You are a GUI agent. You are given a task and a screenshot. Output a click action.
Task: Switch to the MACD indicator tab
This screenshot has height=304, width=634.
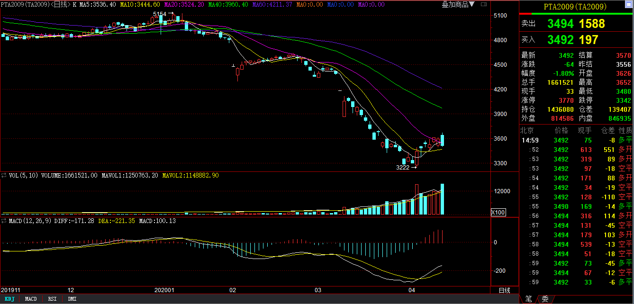click(x=31, y=299)
